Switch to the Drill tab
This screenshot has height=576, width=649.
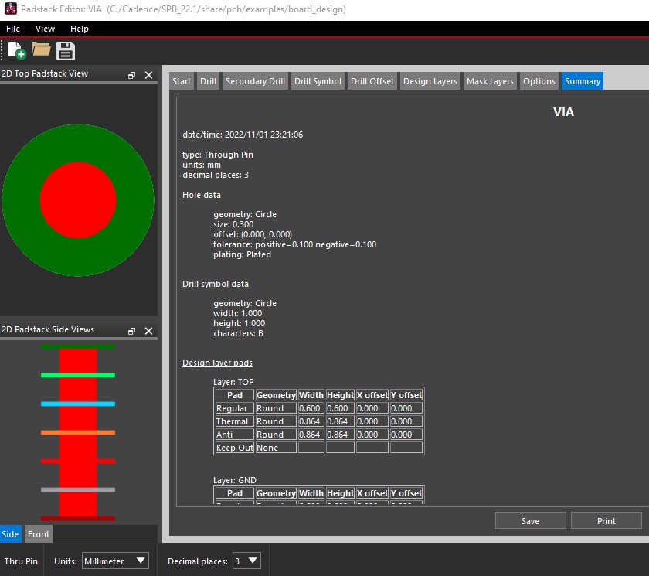tap(208, 81)
